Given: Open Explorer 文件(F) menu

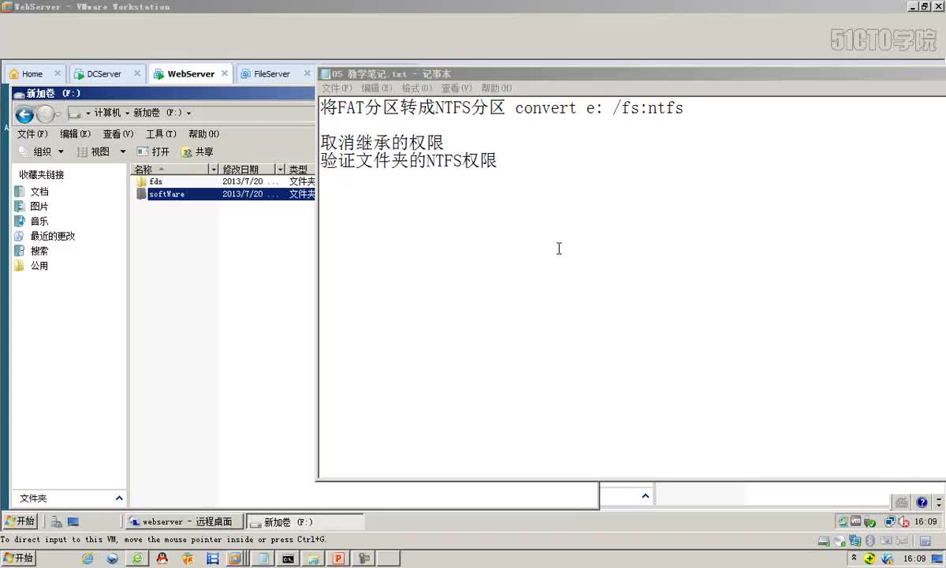Looking at the screenshot, I should pos(33,134).
